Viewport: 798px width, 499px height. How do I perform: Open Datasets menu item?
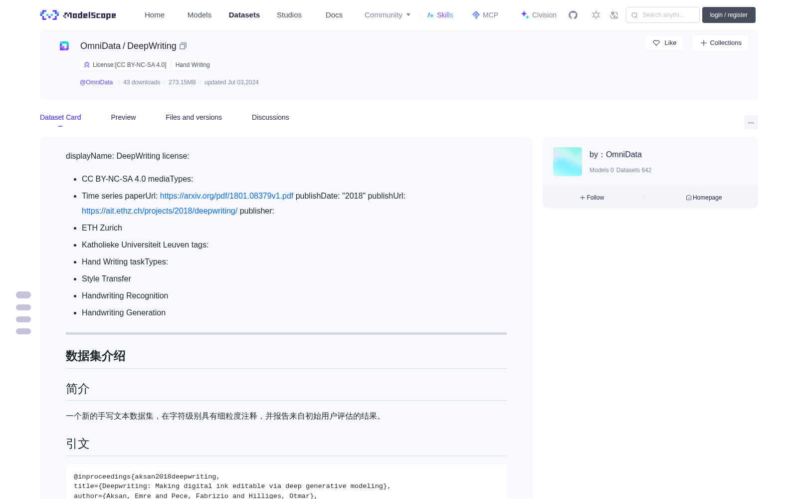(x=244, y=15)
